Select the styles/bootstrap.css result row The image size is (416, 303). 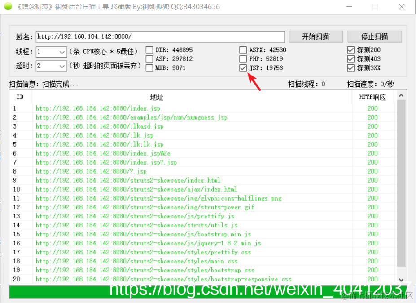203,270
